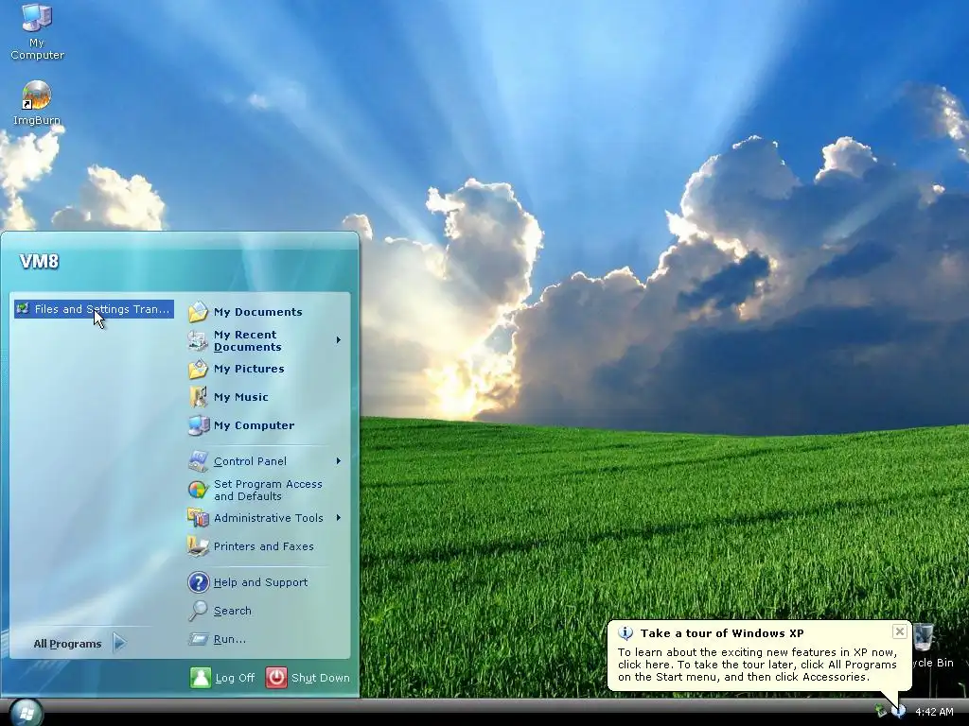
Task: Open Files and Settings Transfer Wizard entry
Action: point(94,309)
